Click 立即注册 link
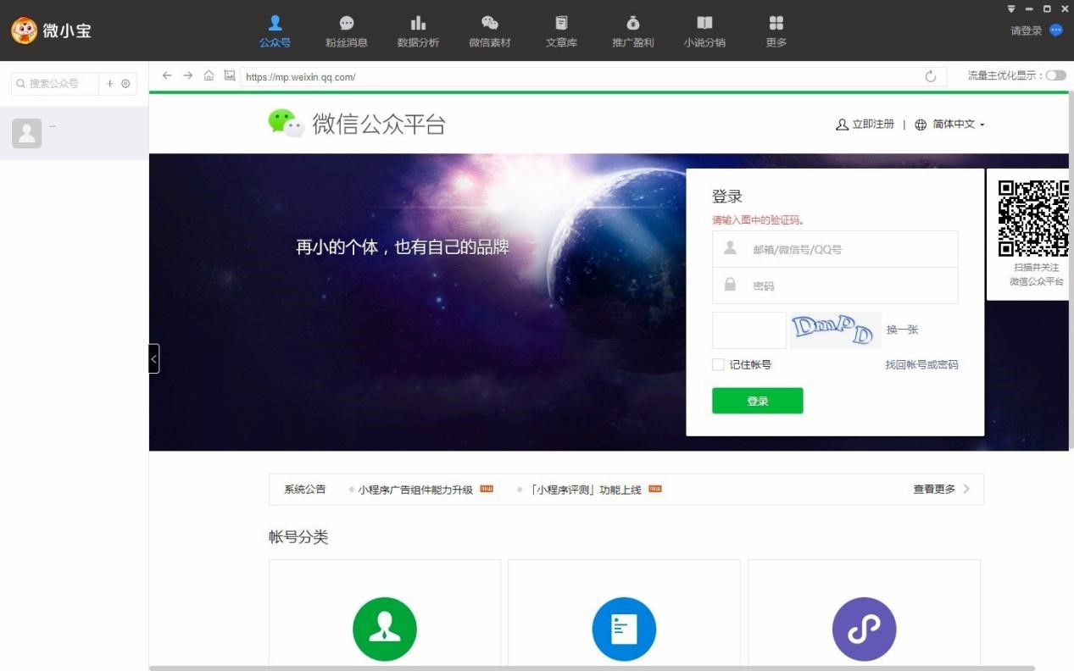 (872, 125)
